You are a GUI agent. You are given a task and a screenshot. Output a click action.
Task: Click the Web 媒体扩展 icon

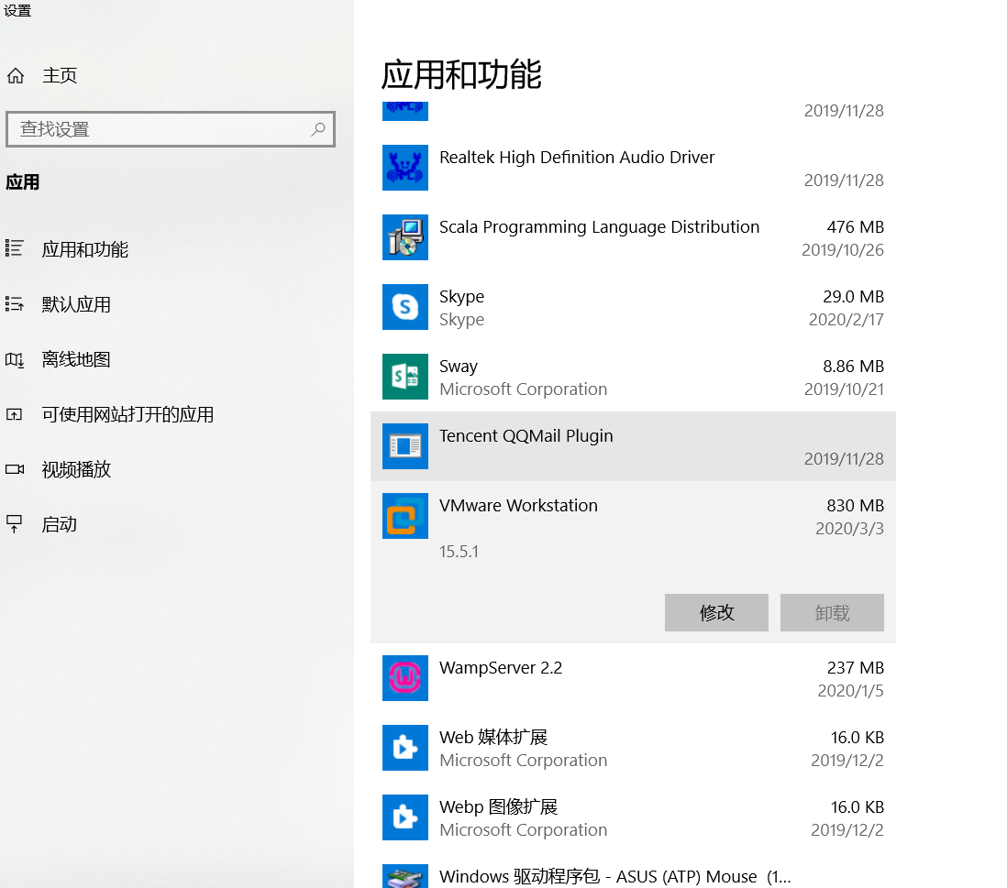(405, 748)
